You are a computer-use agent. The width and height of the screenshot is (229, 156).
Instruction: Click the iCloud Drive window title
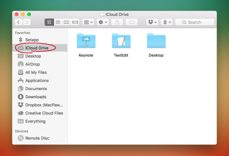[117, 15]
